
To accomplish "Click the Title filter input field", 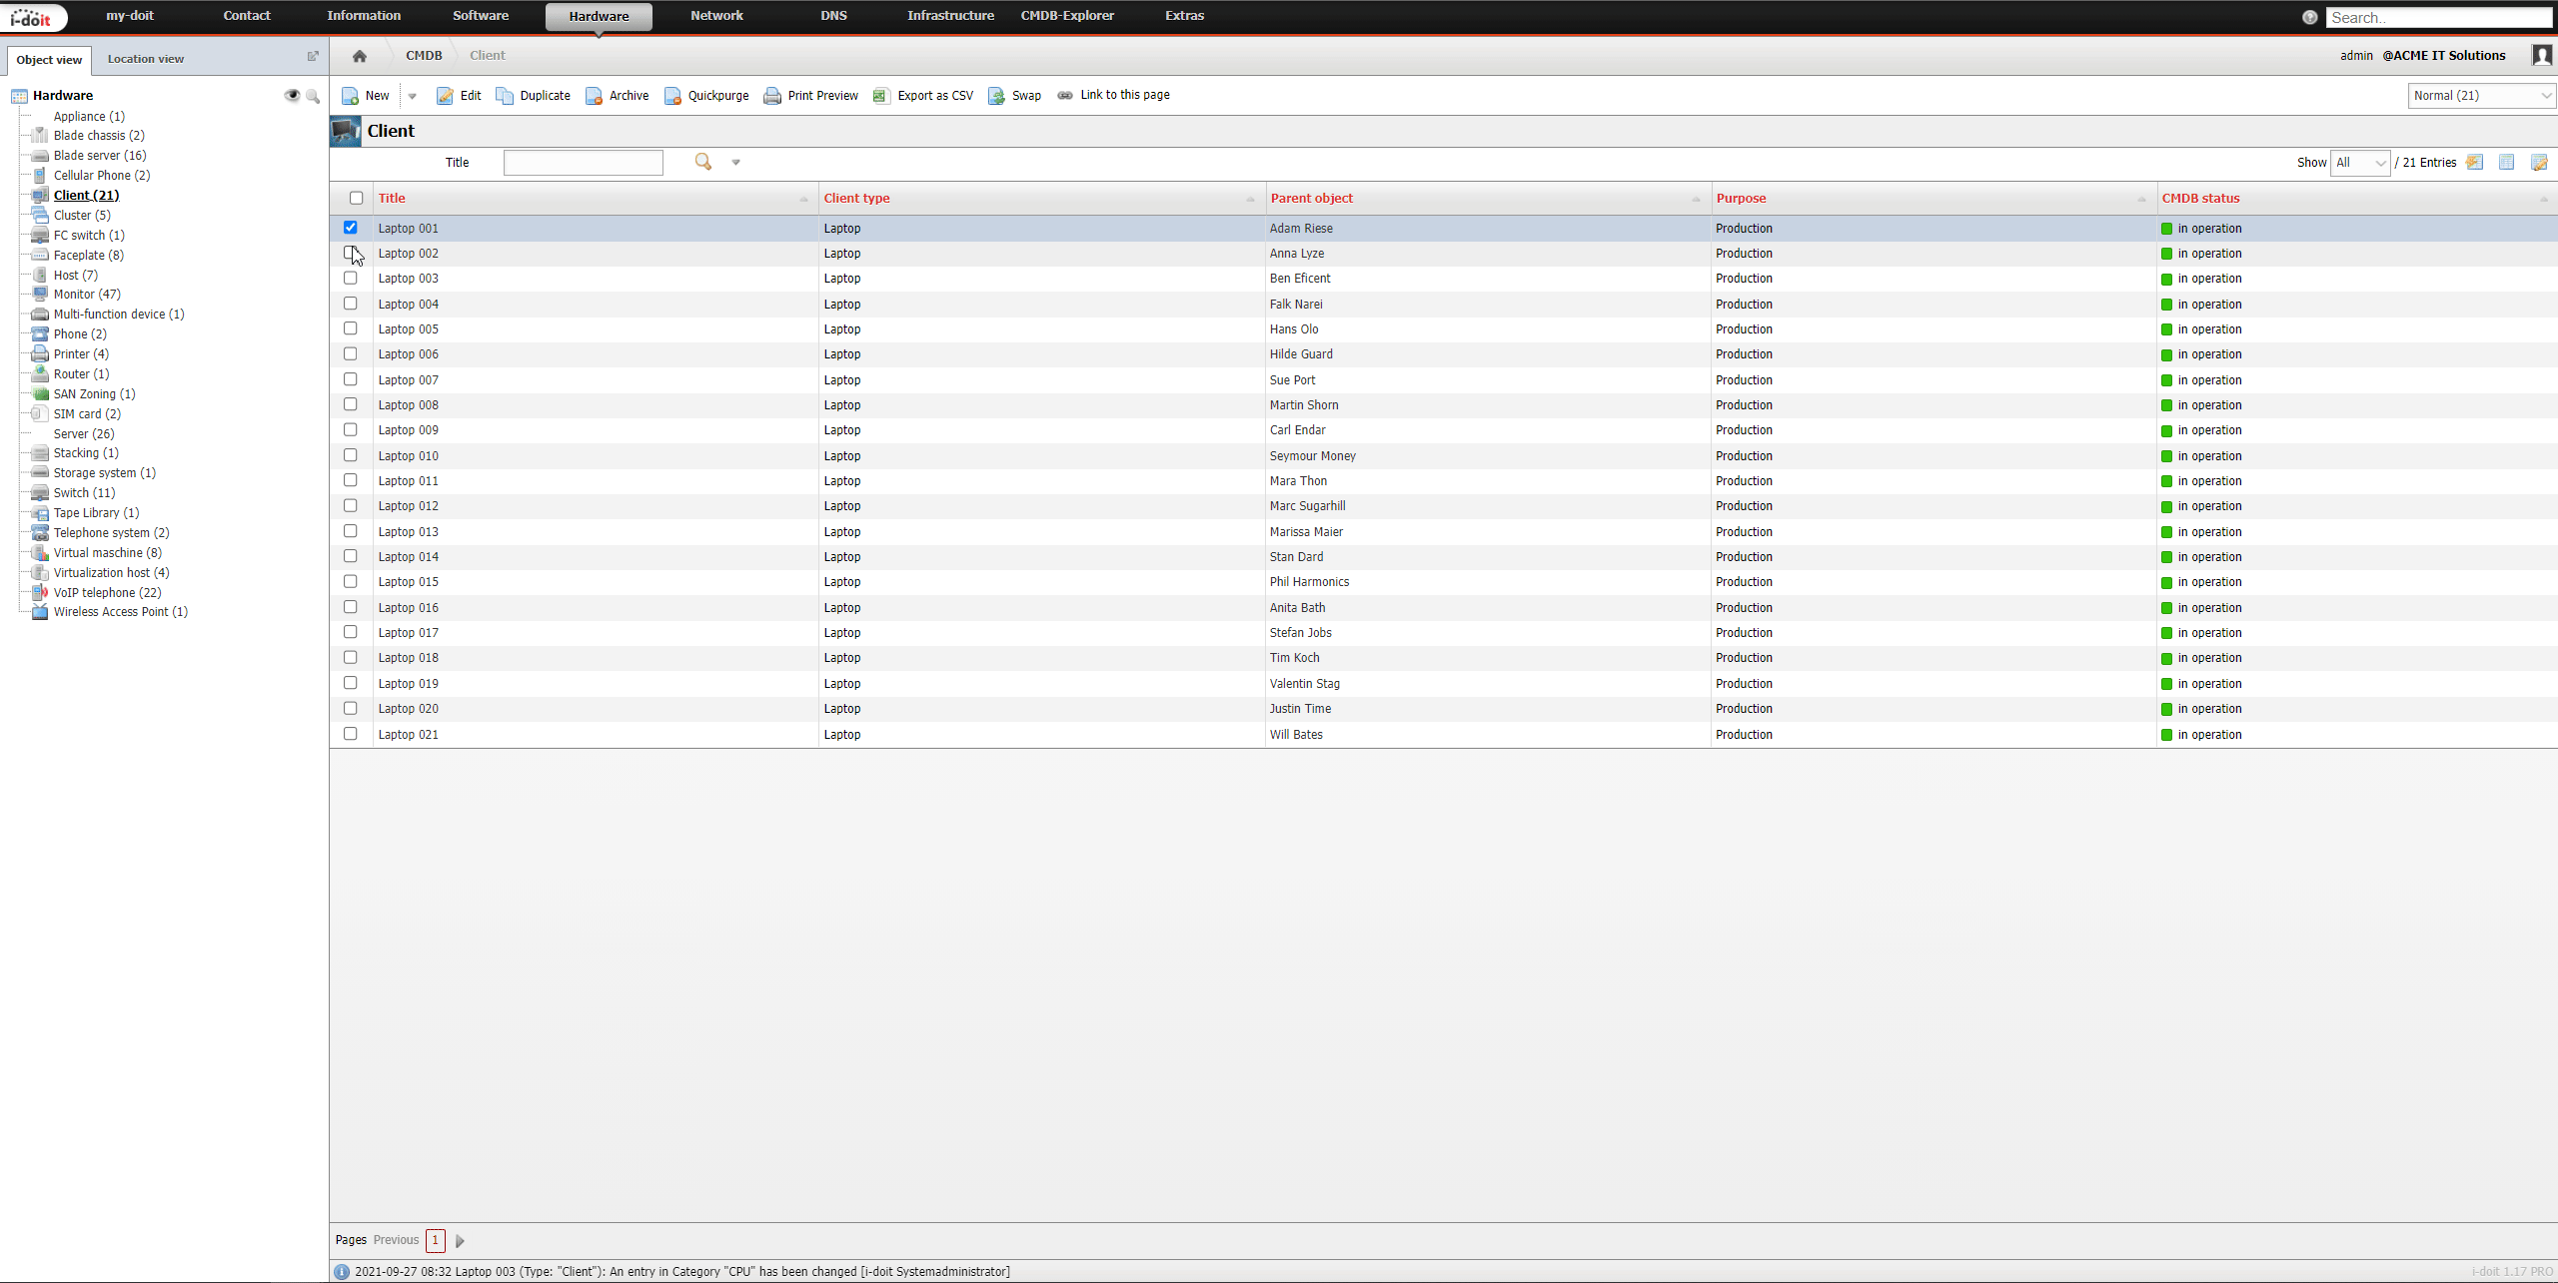I will click(x=583, y=163).
